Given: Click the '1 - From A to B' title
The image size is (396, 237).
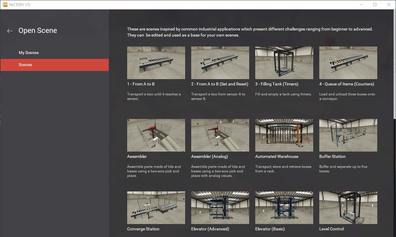Looking at the screenshot, I should point(141,84).
